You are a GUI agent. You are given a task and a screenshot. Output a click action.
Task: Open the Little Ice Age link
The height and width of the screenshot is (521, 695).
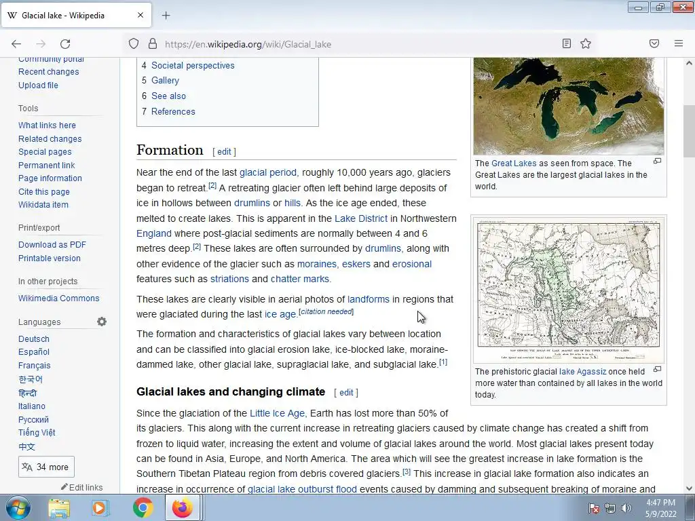(277, 413)
